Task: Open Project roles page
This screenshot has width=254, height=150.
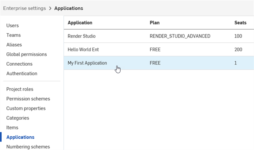Action: 20,89
